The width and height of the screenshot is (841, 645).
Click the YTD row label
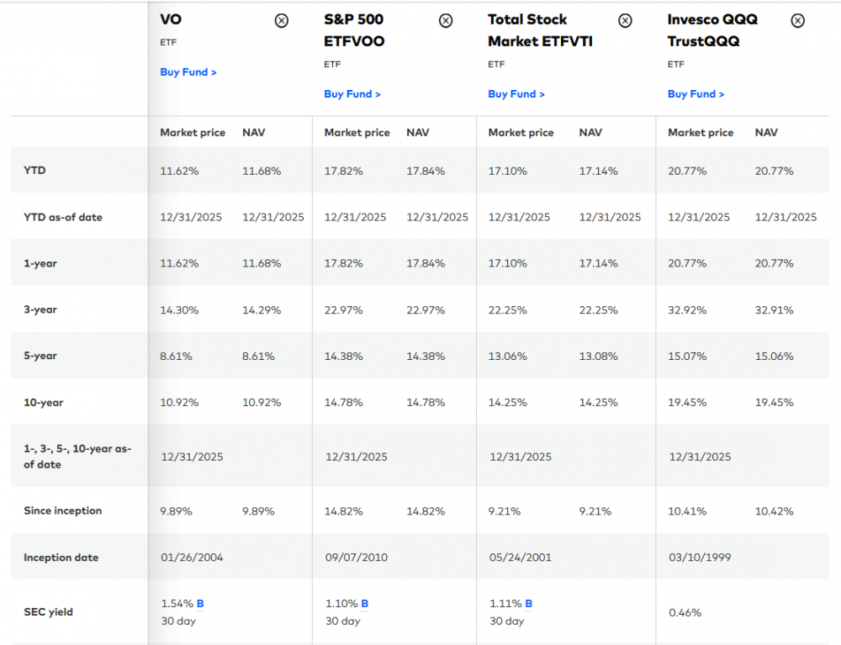(34, 171)
